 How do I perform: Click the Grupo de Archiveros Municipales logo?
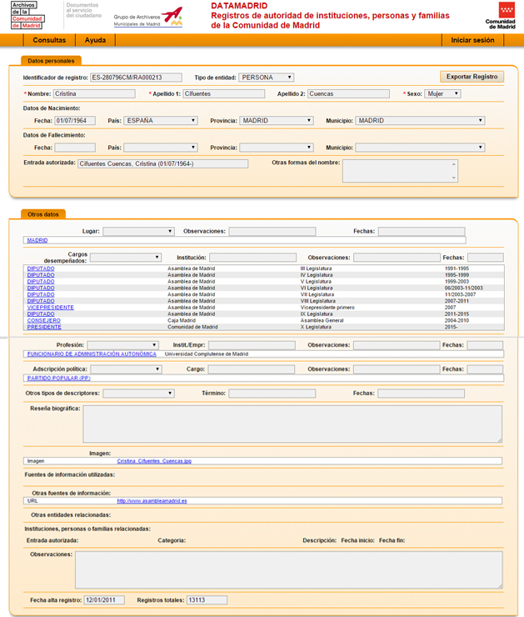(x=148, y=18)
